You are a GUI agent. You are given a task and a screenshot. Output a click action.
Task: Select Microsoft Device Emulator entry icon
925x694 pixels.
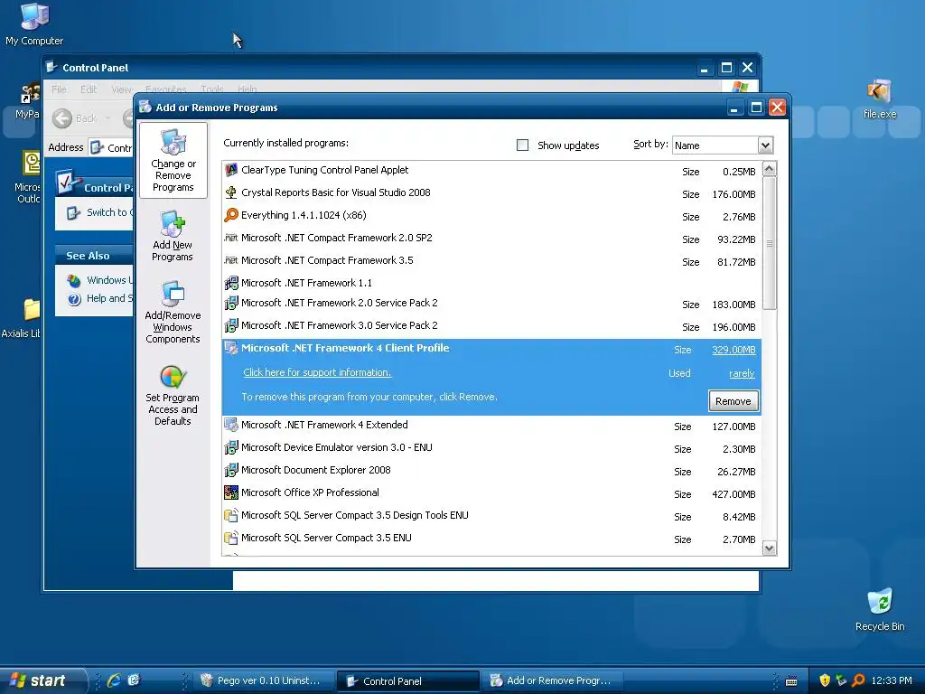(x=231, y=447)
